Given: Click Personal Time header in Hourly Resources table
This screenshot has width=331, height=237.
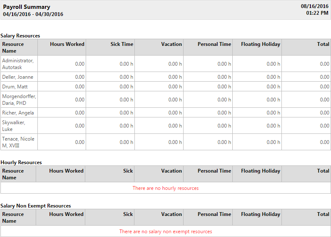Looking at the screenshot, I should point(214,171).
